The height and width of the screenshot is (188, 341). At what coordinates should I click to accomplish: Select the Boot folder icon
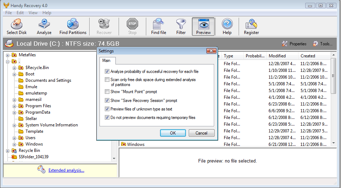pos(21,74)
